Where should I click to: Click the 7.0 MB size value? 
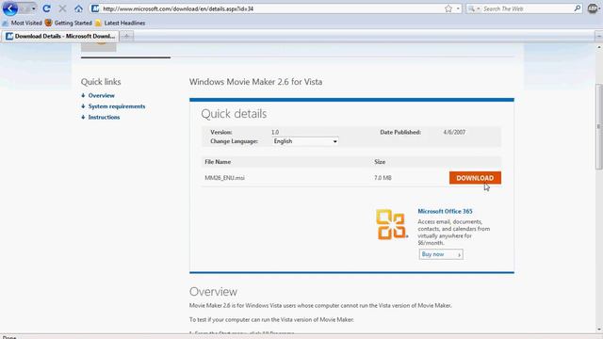pyautogui.click(x=383, y=178)
